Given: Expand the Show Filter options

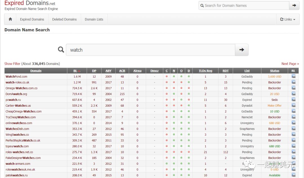Looking at the screenshot, I should click(12, 64).
